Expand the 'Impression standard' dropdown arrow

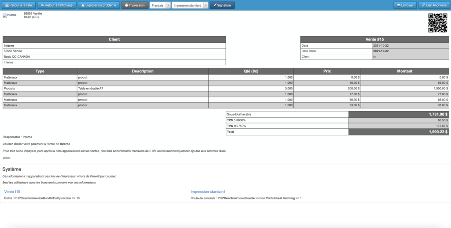coord(206,5)
